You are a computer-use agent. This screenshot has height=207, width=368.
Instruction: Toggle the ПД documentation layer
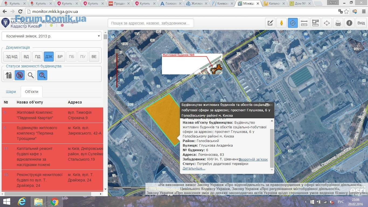point(37,57)
